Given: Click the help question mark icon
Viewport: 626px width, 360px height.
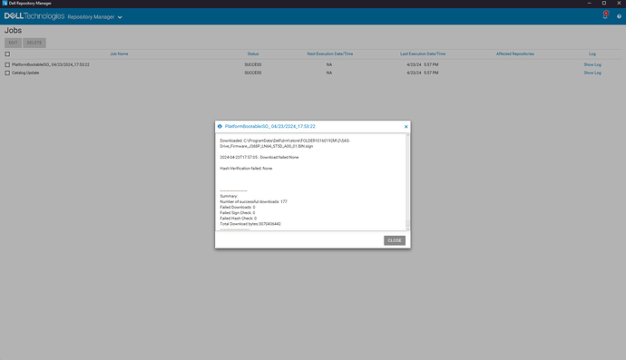Looking at the screenshot, I should [x=619, y=16].
